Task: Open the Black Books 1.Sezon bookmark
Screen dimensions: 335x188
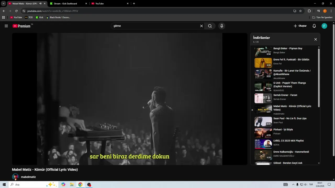Action: click(x=58, y=17)
